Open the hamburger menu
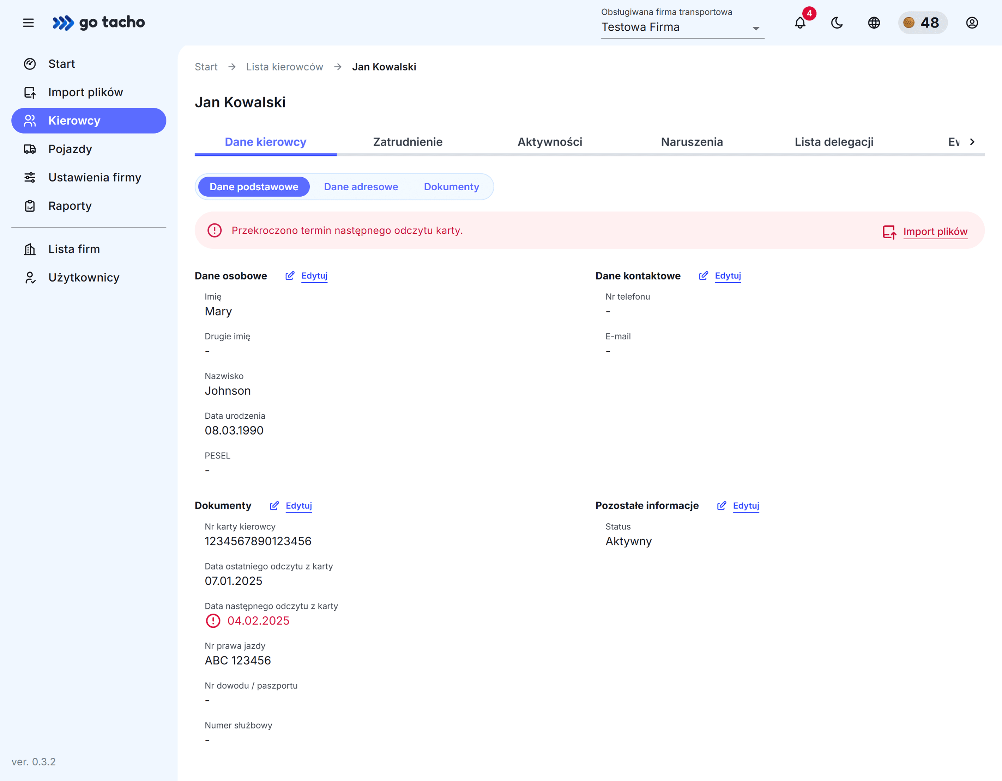This screenshot has height=781, width=1002. point(29,23)
